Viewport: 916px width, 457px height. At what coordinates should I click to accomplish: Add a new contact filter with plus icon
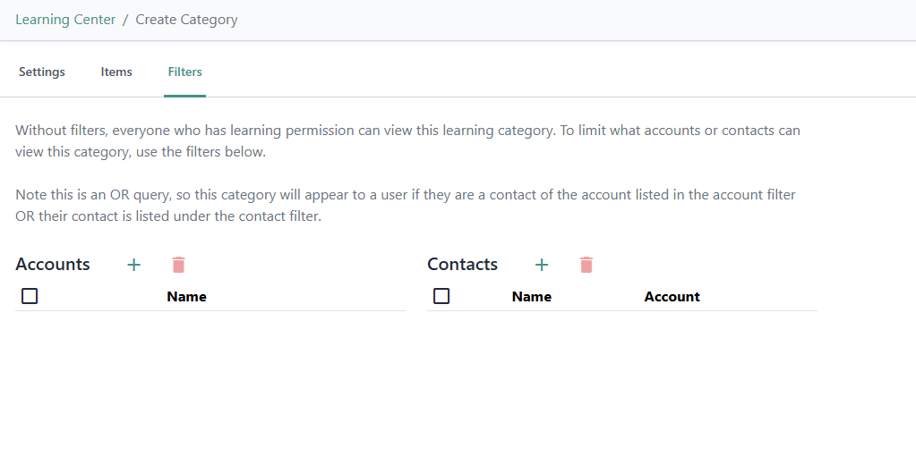pyautogui.click(x=542, y=265)
